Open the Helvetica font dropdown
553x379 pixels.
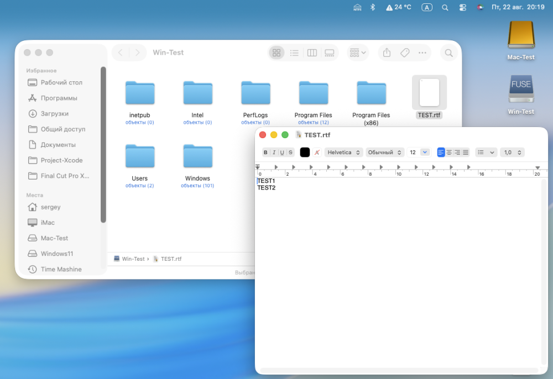(343, 152)
